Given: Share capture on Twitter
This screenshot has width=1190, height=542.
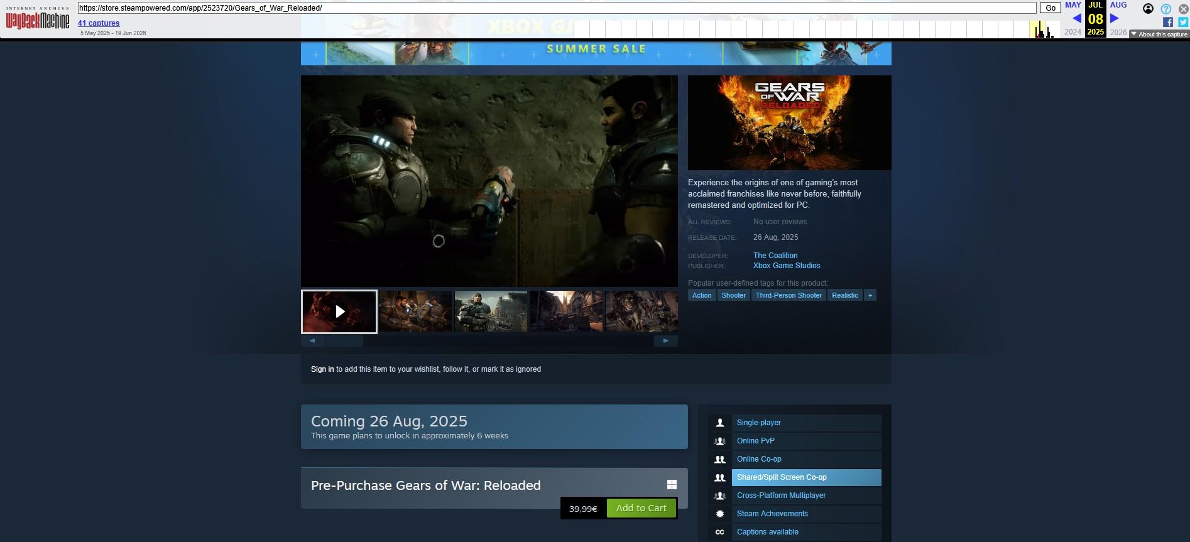Looking at the screenshot, I should tap(1183, 22).
